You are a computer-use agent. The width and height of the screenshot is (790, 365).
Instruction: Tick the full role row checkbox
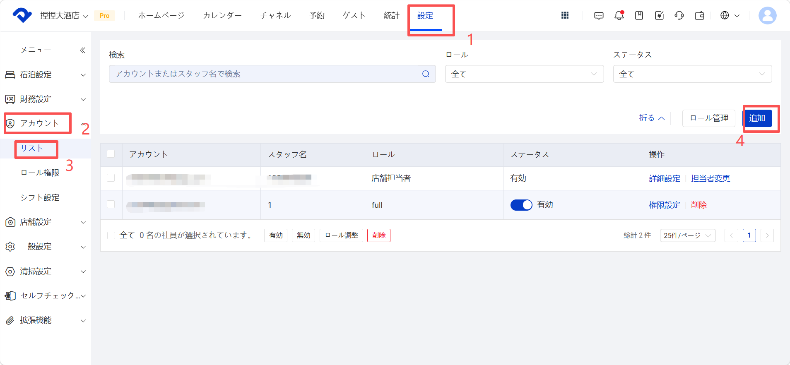coord(111,204)
